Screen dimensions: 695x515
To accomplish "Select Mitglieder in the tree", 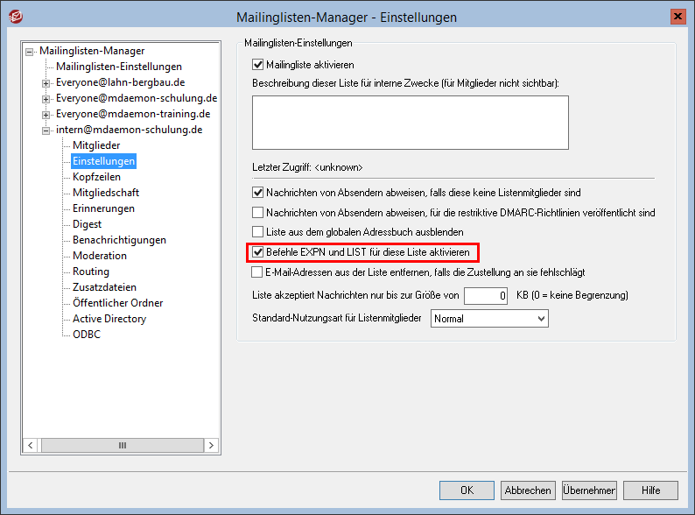I will [96, 145].
